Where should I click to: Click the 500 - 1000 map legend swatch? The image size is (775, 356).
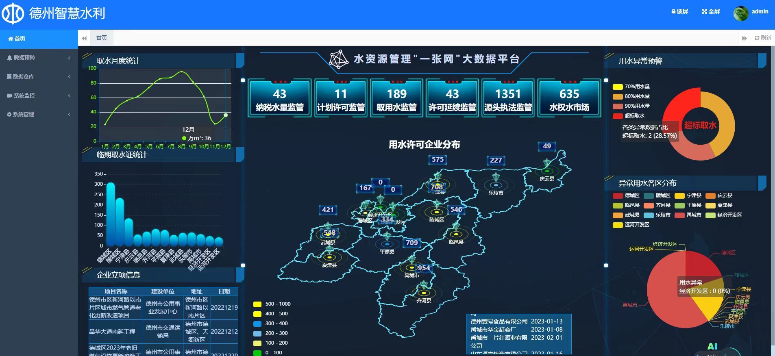[257, 304]
